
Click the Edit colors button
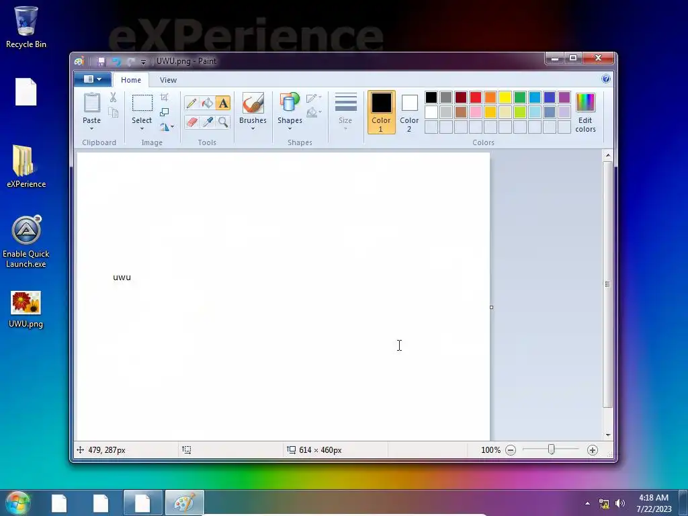[585, 112]
